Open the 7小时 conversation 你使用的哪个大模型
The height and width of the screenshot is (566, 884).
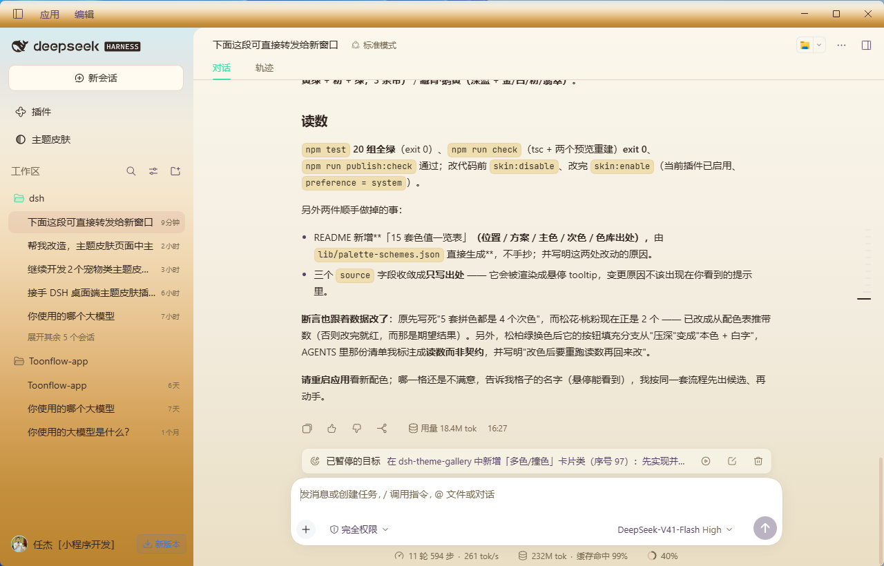point(96,316)
